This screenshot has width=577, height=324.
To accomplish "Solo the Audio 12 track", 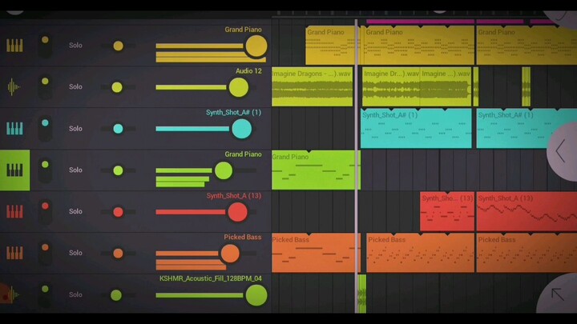I will pos(75,86).
